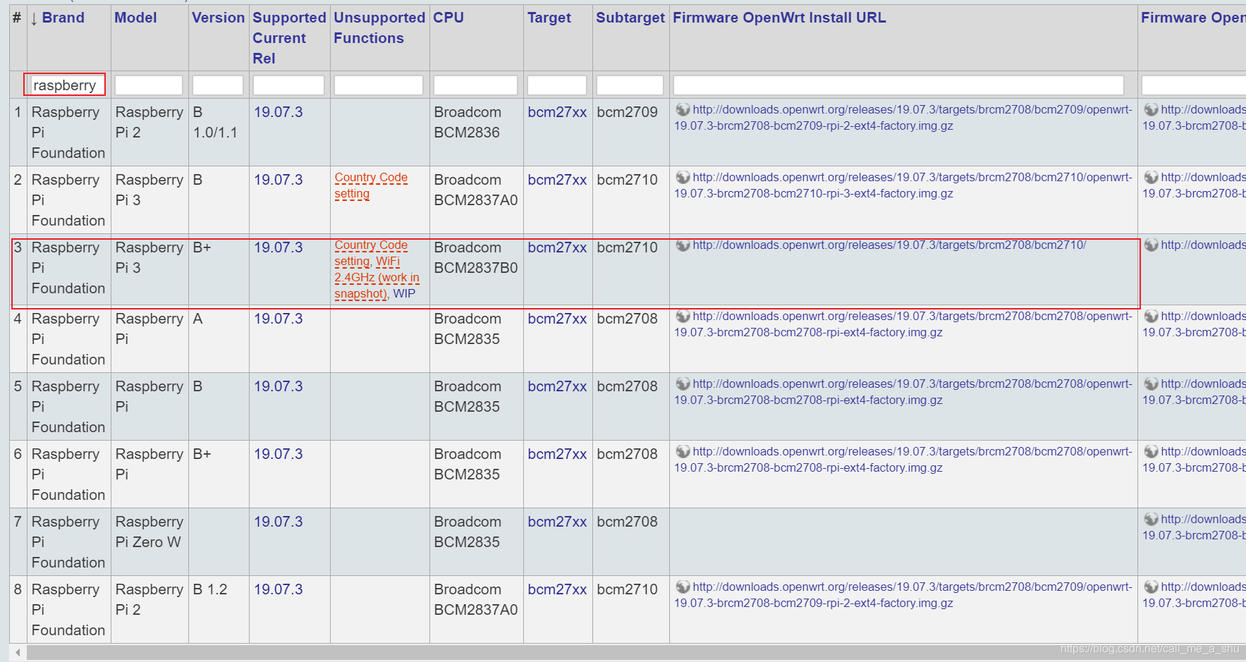Viewport: 1246px width, 662px height.
Task: Open bcm2710 rpi-3 factory image URL row 2
Action: (x=903, y=185)
